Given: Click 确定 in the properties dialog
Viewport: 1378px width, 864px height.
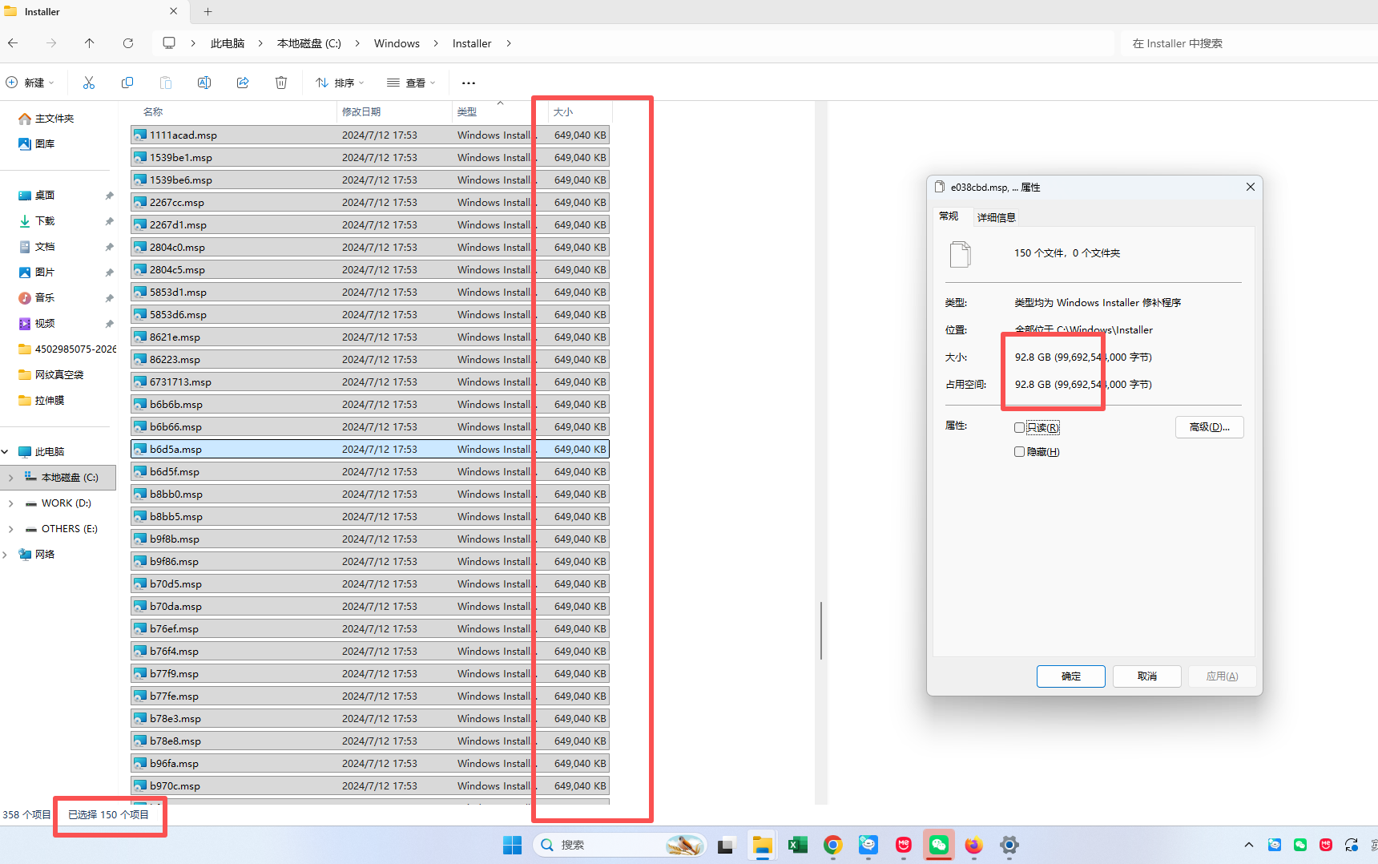Looking at the screenshot, I should pos(1071,676).
